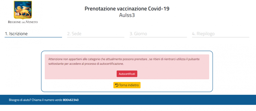
Task: Click the help number 800462340
Action: (71, 100)
